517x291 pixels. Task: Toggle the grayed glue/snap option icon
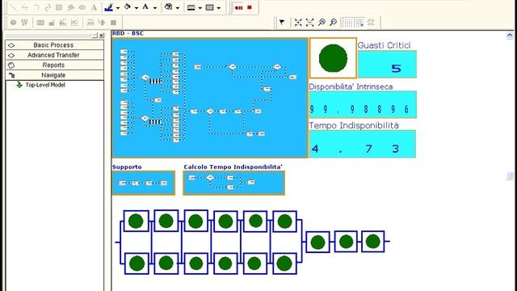[372, 23]
